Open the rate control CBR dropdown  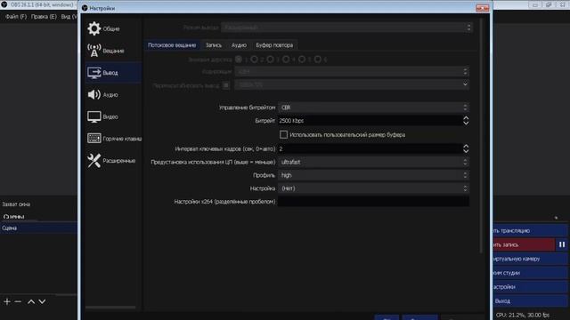click(x=373, y=108)
